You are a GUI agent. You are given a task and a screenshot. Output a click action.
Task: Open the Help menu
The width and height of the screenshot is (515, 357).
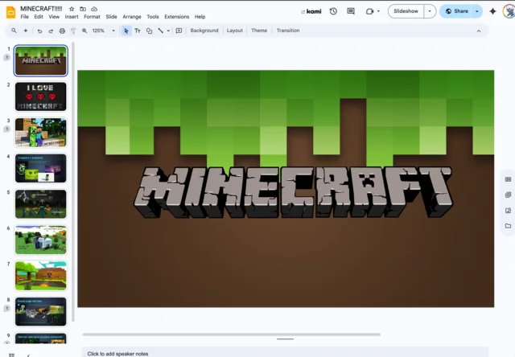[x=200, y=17]
